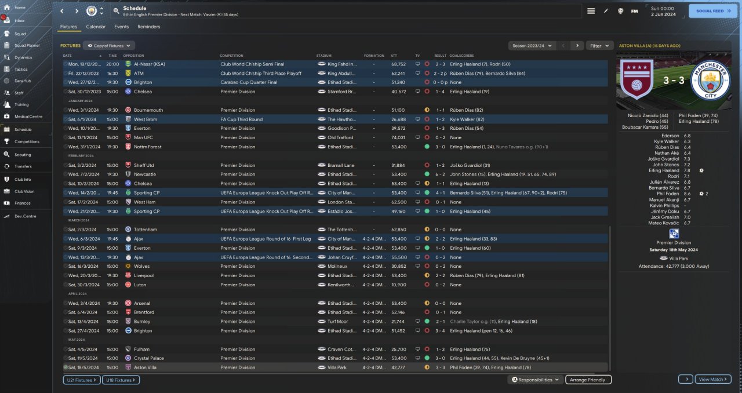The height and width of the screenshot is (393, 742).
Task: Go forward with the right arrow
Action: 77,11
